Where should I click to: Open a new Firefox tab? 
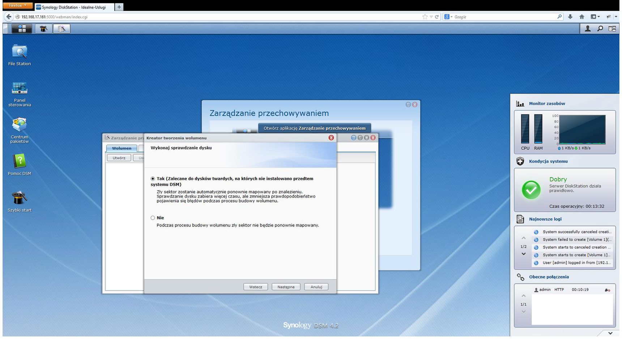(x=119, y=7)
